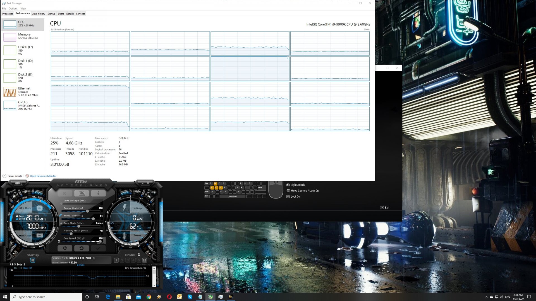Image resolution: width=536 pixels, height=301 pixels.
Task: Save profile using the floppy disk icon
Action: 144,260
